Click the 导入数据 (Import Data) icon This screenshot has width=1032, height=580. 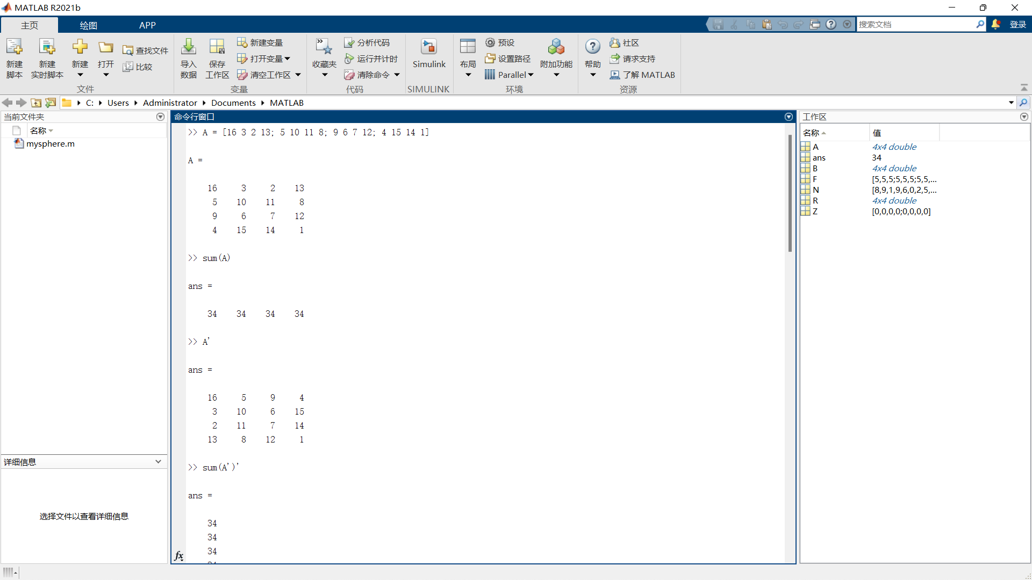coord(188,47)
